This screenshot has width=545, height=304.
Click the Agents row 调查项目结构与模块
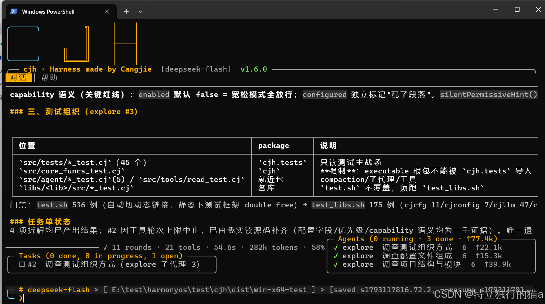click(422, 264)
